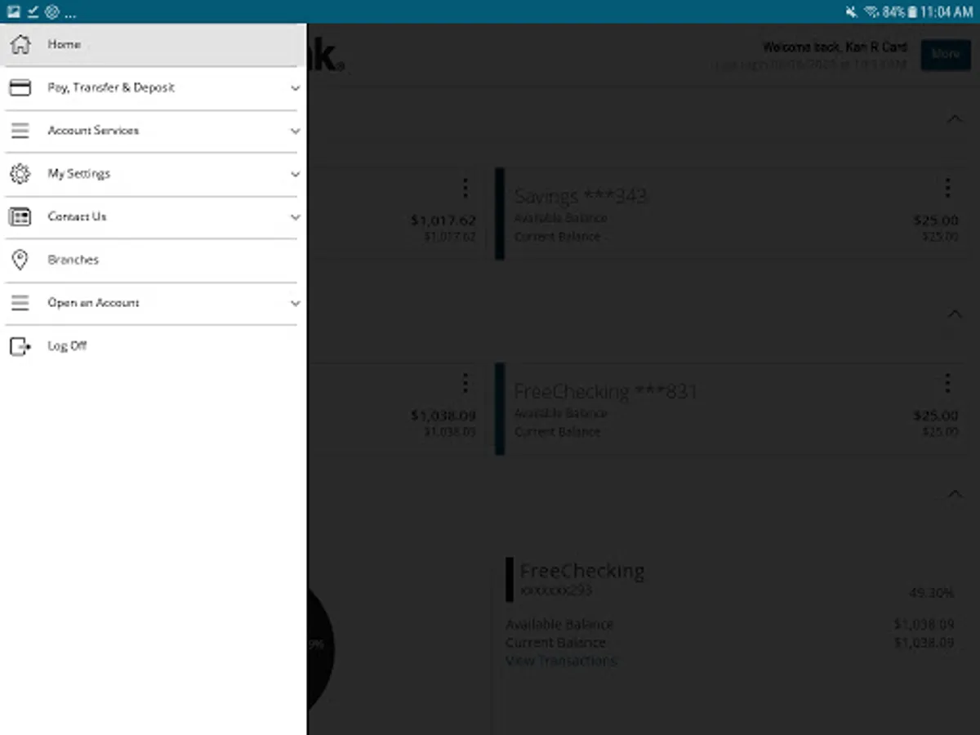Click the Log Off exit icon

tap(20, 346)
